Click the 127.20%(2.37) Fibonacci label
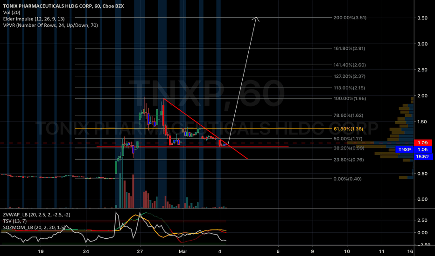Screen dimensions: 435x256 pos(349,76)
